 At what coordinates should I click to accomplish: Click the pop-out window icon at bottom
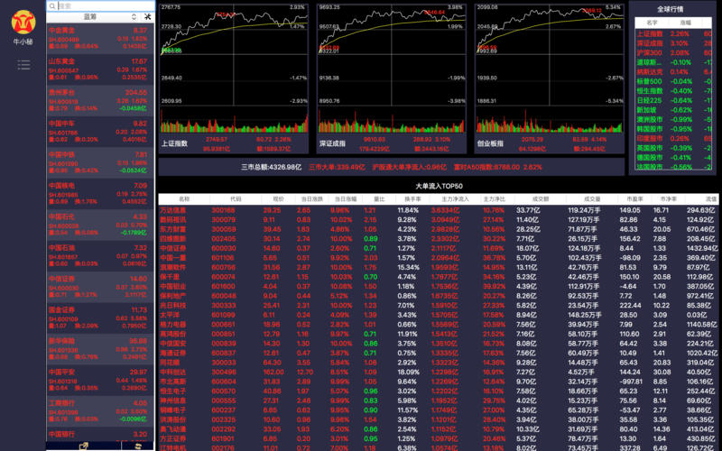pos(84,446)
